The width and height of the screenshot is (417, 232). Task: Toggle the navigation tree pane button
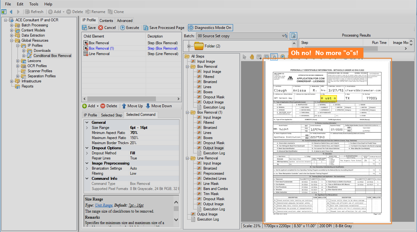coord(4,12)
